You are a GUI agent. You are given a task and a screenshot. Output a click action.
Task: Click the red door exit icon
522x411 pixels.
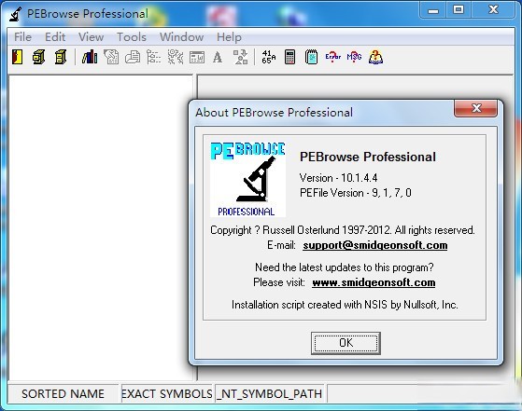18,57
